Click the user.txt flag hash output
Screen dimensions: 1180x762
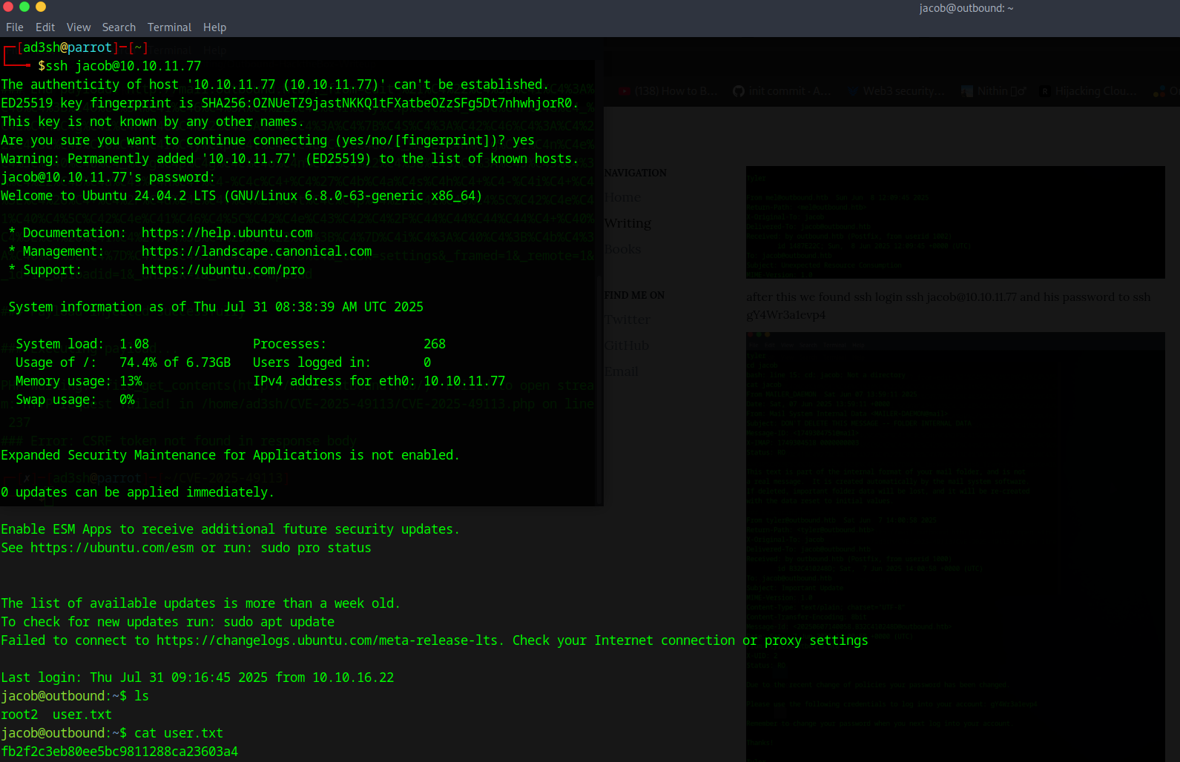(119, 752)
